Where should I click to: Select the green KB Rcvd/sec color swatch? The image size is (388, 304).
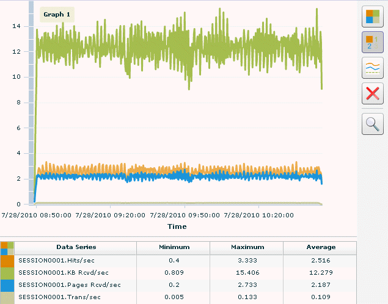(x=7, y=273)
